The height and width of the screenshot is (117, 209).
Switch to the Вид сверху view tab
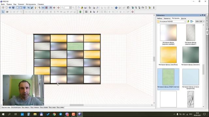25,107
